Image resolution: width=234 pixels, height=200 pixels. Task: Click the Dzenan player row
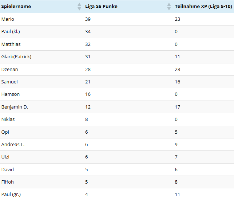[9, 69]
